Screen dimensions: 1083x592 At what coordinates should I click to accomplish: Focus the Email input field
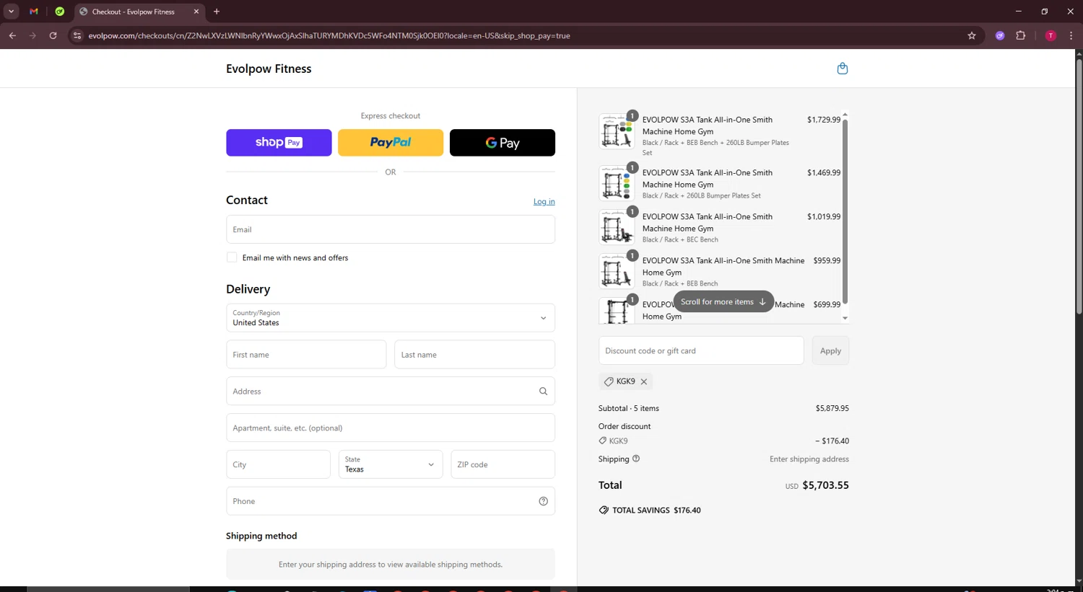(391, 229)
